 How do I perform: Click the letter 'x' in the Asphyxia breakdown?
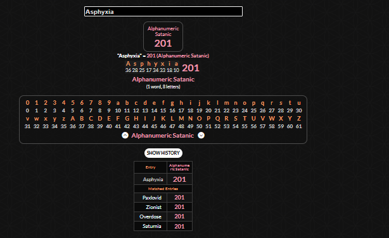[162, 64]
